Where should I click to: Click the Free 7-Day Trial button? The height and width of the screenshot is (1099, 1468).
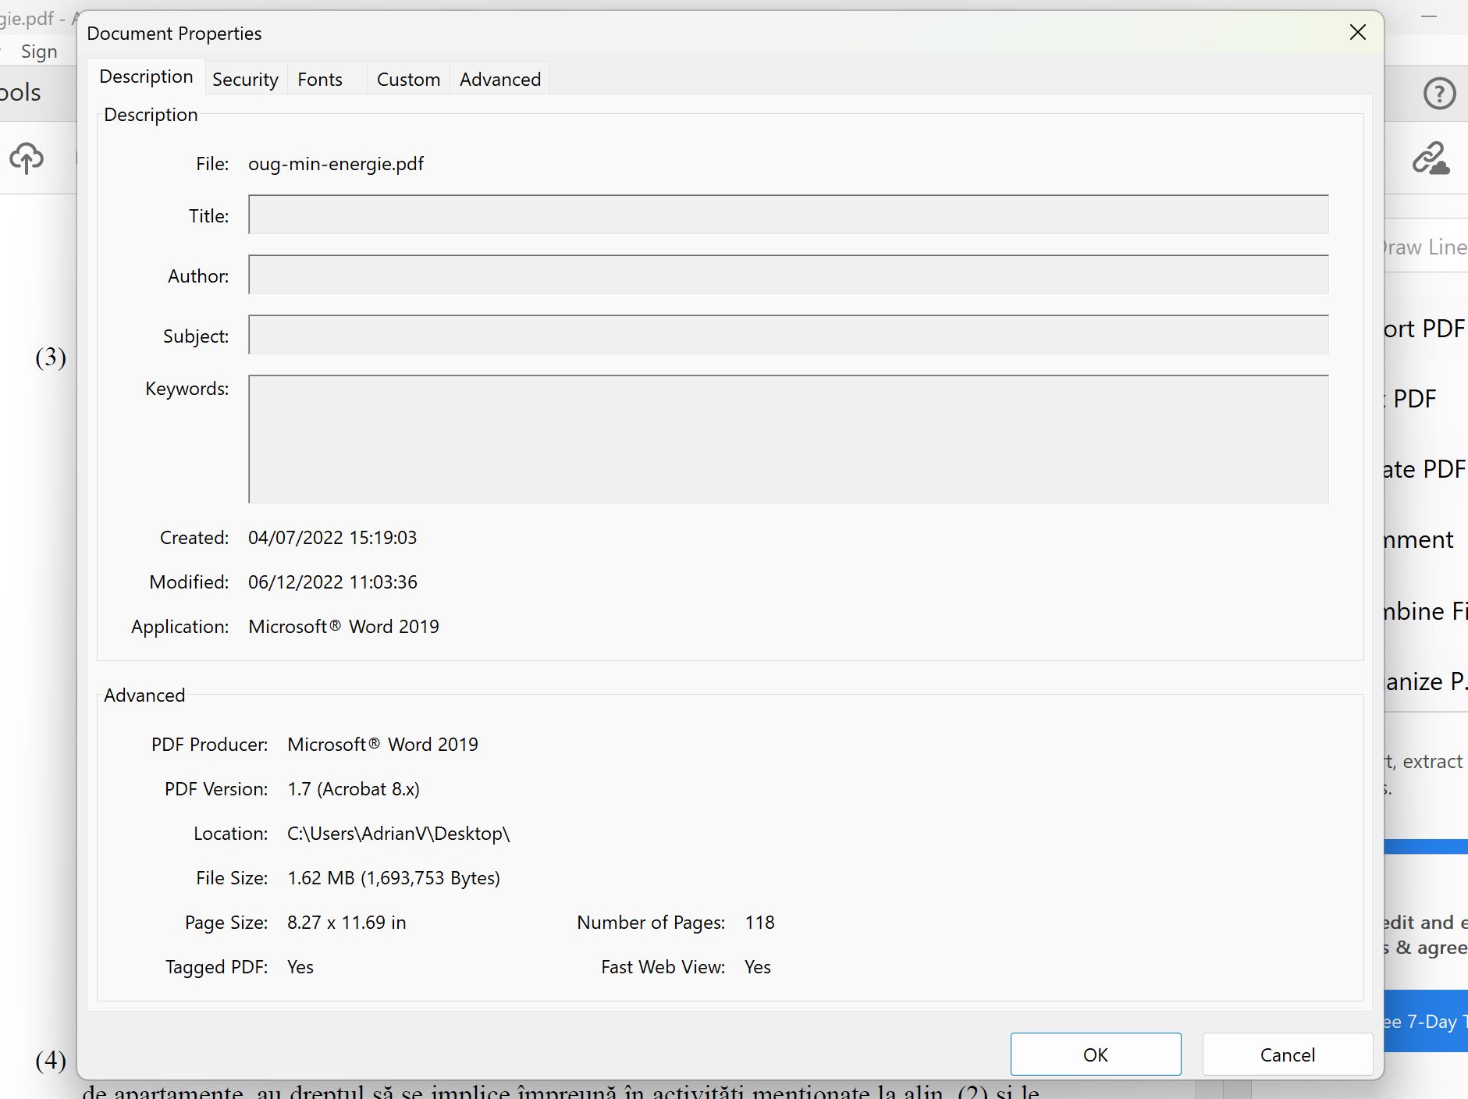click(1425, 1021)
